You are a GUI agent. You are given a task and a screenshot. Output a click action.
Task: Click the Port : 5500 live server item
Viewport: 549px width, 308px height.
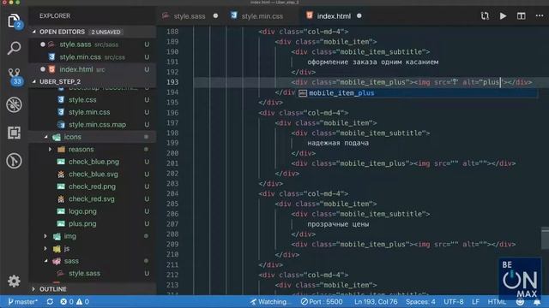coord(322,302)
